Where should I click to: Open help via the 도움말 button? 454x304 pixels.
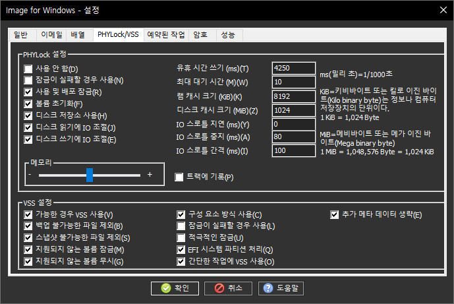point(281,288)
